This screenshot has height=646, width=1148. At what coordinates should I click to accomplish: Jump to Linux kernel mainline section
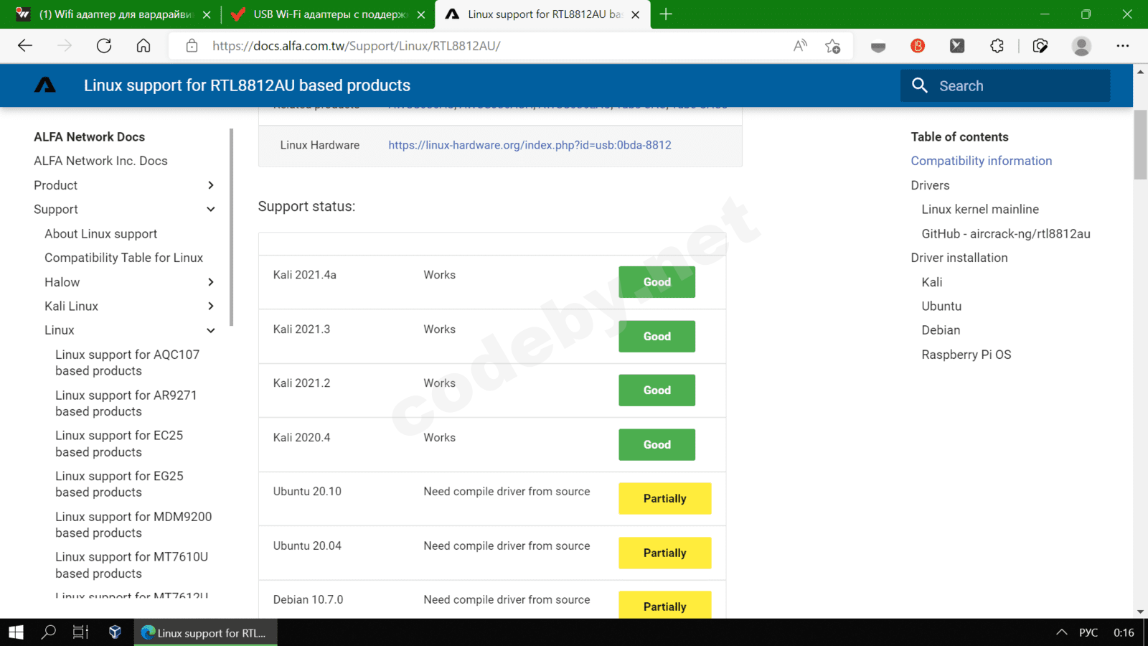[x=980, y=210]
